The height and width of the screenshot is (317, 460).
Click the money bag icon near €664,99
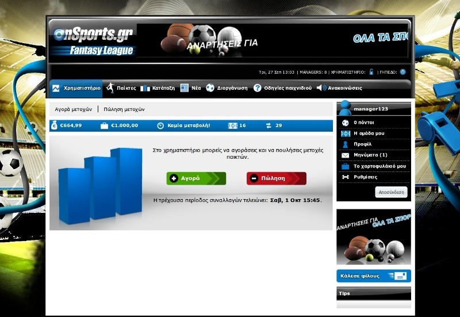(54, 125)
